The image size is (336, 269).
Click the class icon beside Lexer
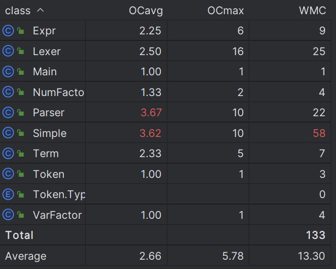[x=8, y=51]
